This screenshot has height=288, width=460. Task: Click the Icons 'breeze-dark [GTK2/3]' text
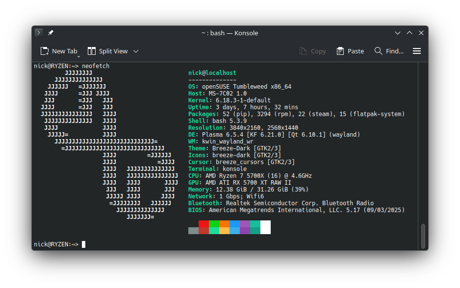[x=246, y=155]
